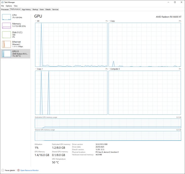Screen dimensions: 185x174
Task: Open the 3D engine dropdown
Action: pos(36,21)
